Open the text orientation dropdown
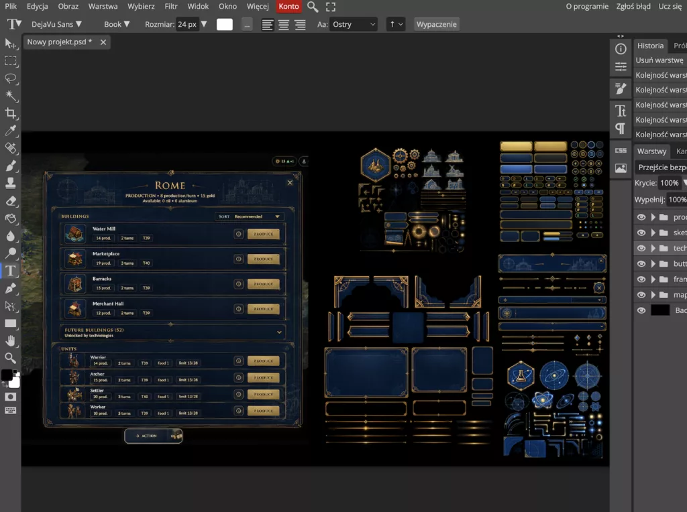 (395, 24)
